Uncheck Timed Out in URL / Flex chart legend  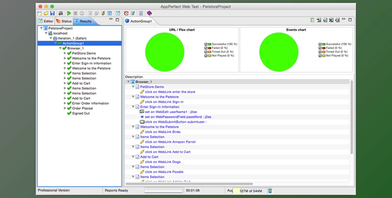pos(206,52)
